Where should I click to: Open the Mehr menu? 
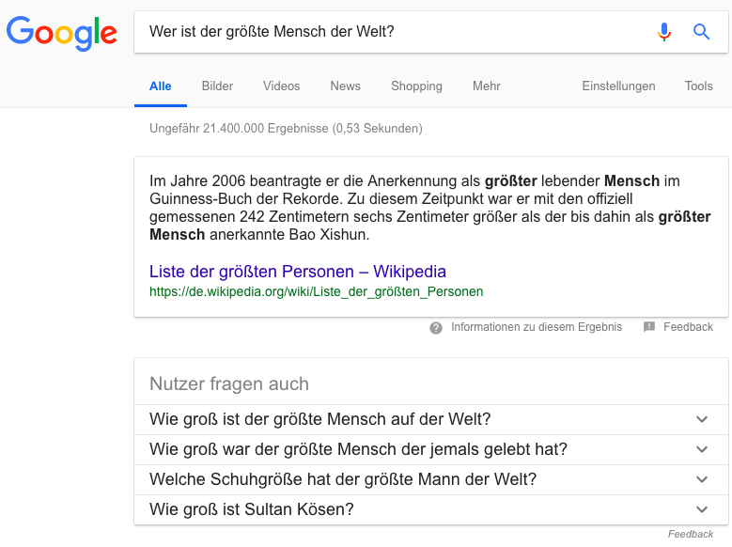click(x=487, y=86)
